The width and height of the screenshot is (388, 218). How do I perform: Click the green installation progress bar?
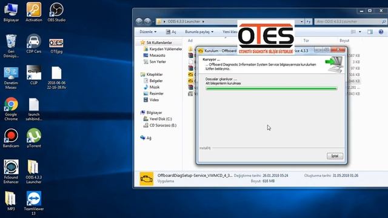[271, 88]
